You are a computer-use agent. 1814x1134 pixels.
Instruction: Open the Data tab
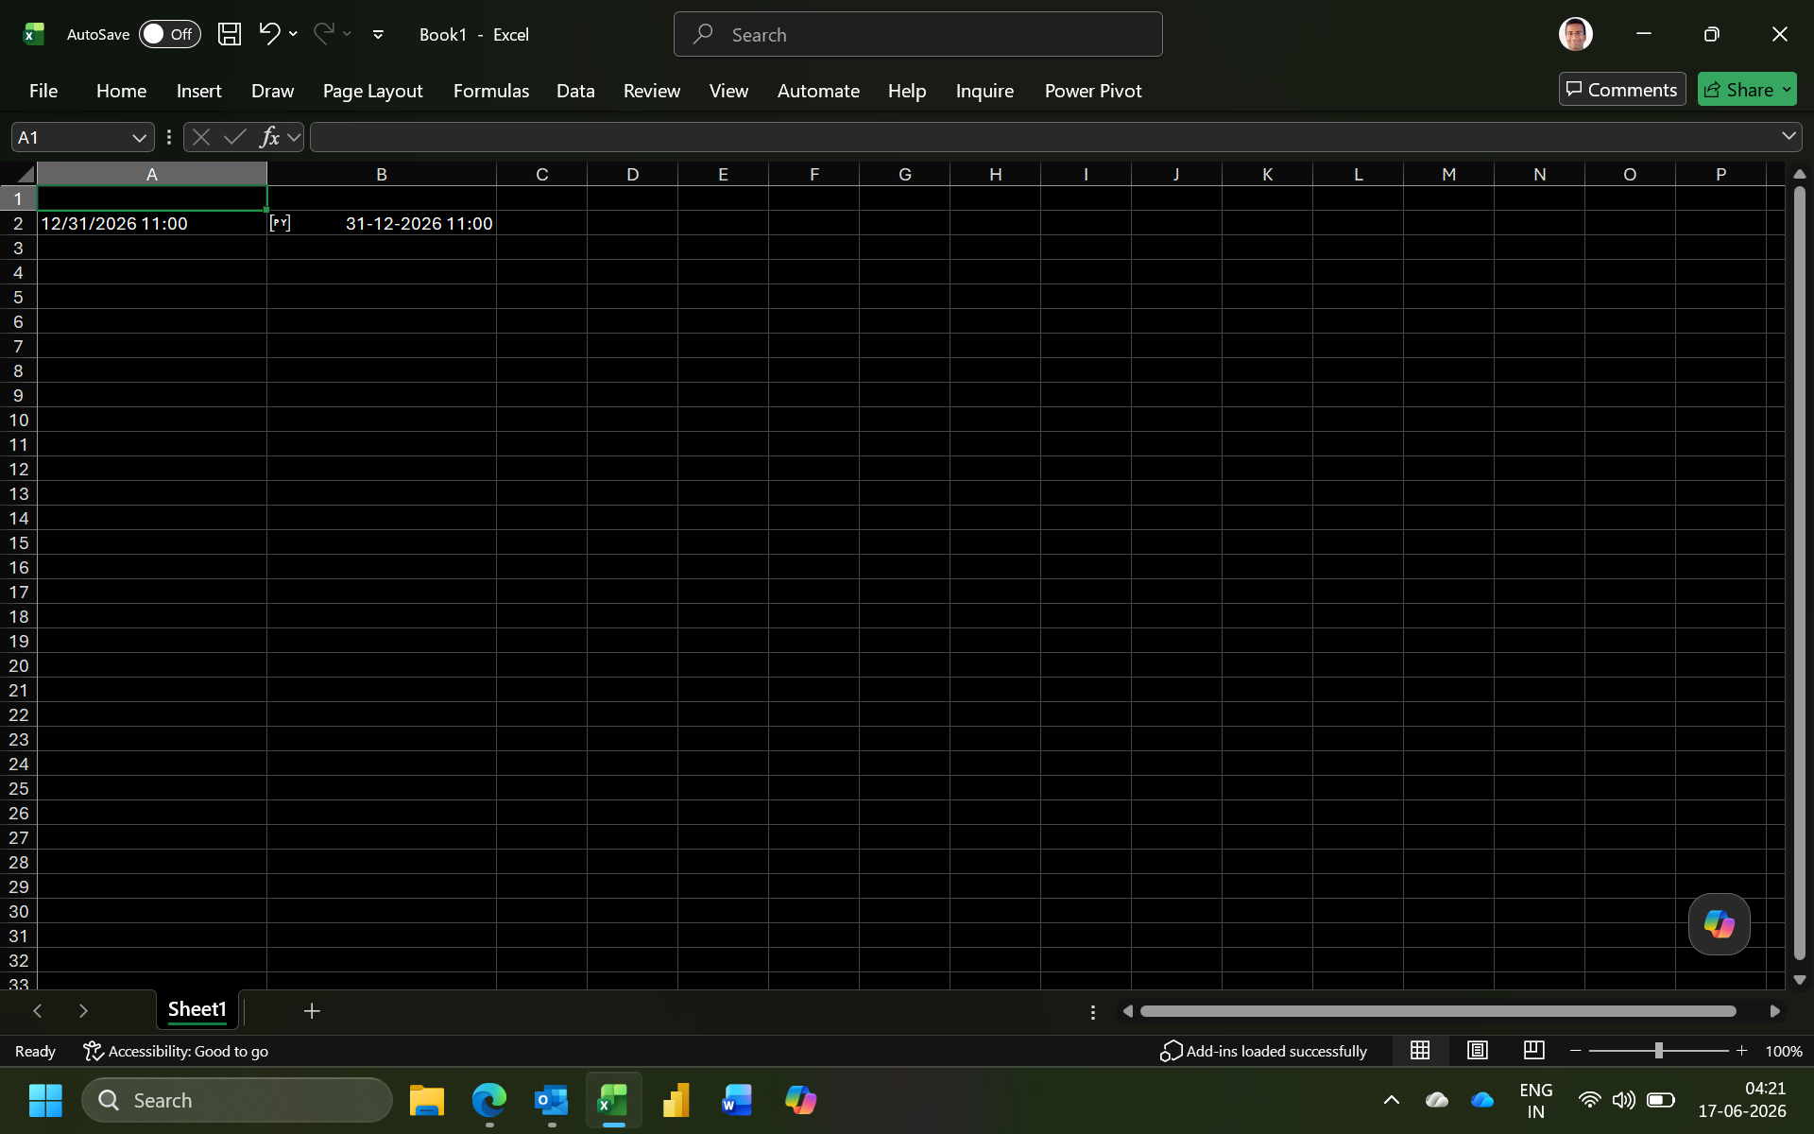pos(575,91)
